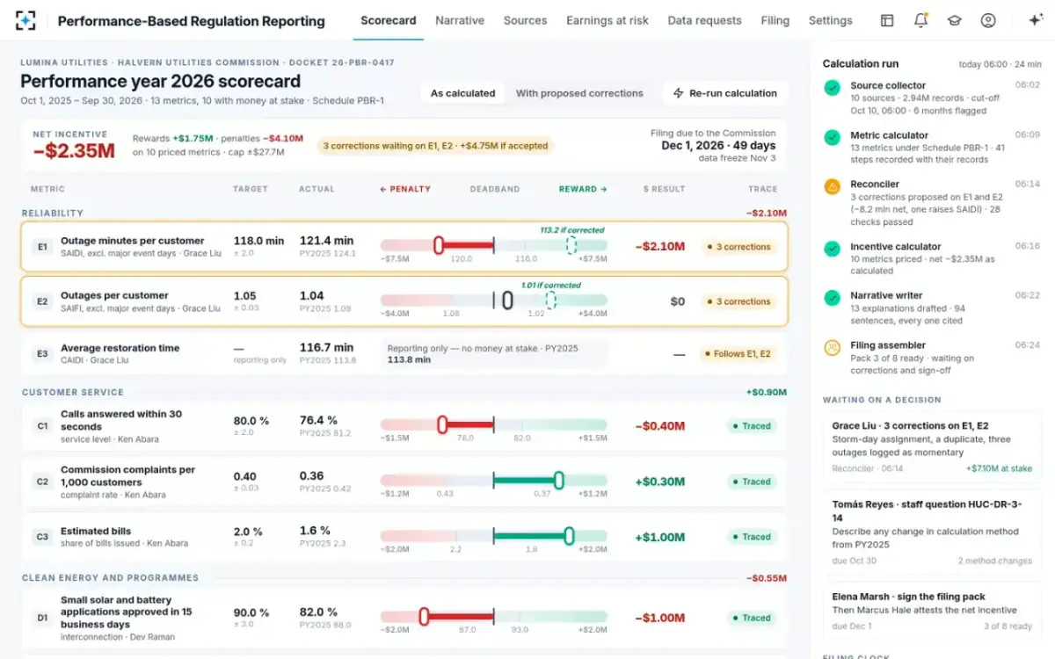Click the Source collector green check icon
1055x659 pixels.
832,87
